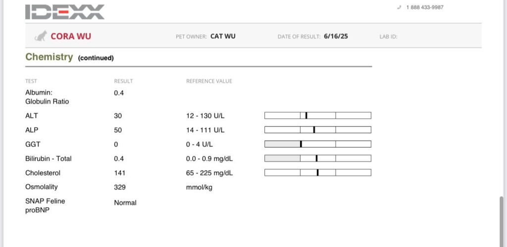Click the pet owner name CAT WU
507x247 pixels.
pos(223,36)
